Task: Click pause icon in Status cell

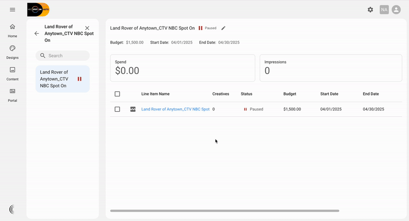Action: [x=245, y=109]
